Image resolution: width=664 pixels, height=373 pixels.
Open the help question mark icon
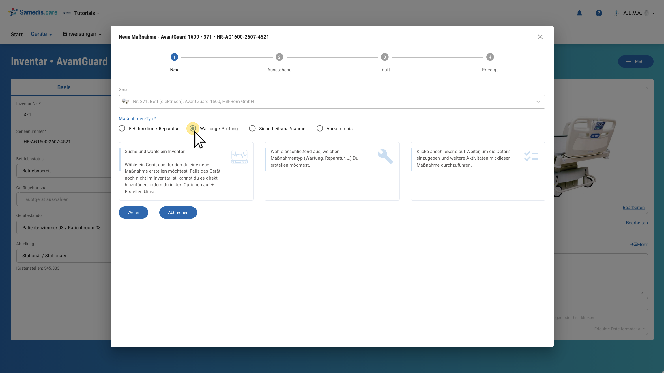(x=599, y=13)
